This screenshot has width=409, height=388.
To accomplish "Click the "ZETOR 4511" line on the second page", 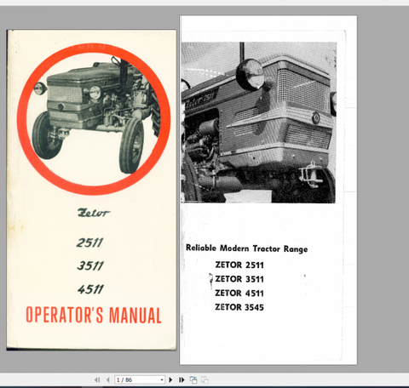I will 239,293.
